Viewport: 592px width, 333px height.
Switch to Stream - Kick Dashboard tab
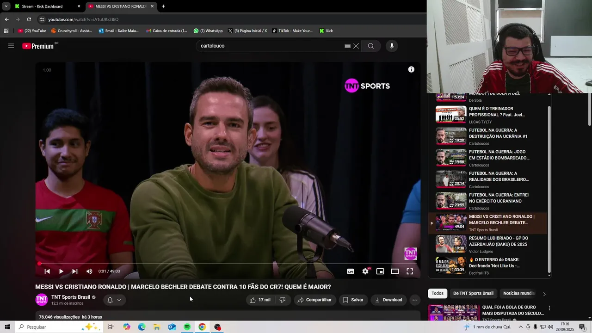46,6
